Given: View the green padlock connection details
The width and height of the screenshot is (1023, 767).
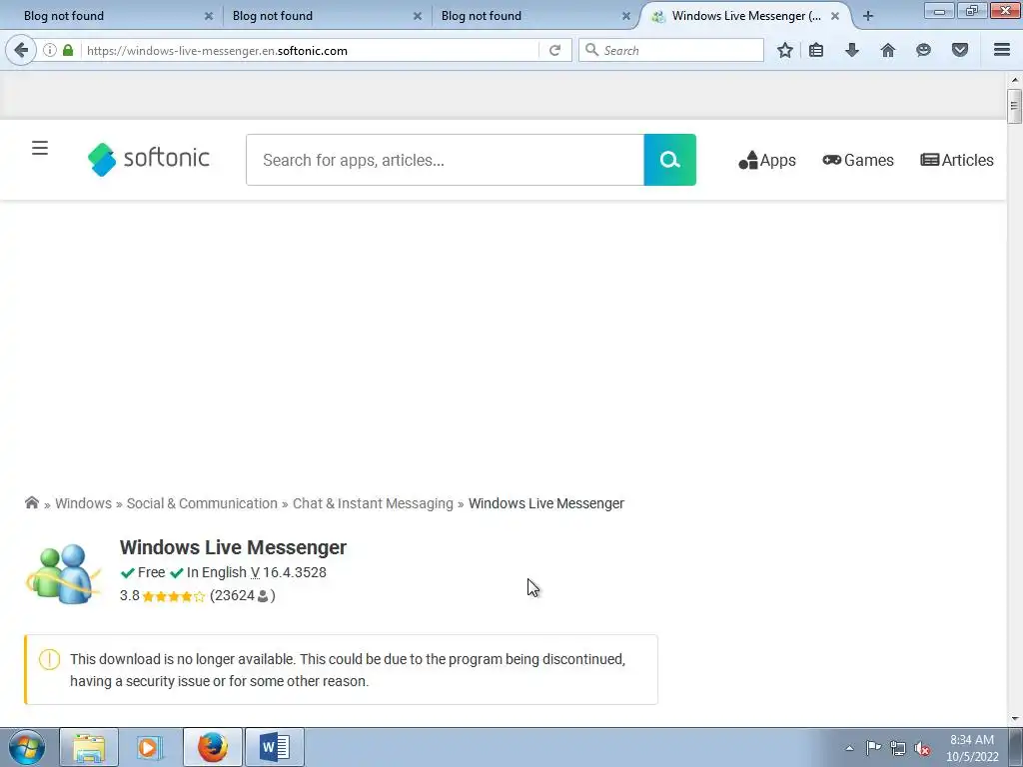Looking at the screenshot, I should [x=68, y=50].
